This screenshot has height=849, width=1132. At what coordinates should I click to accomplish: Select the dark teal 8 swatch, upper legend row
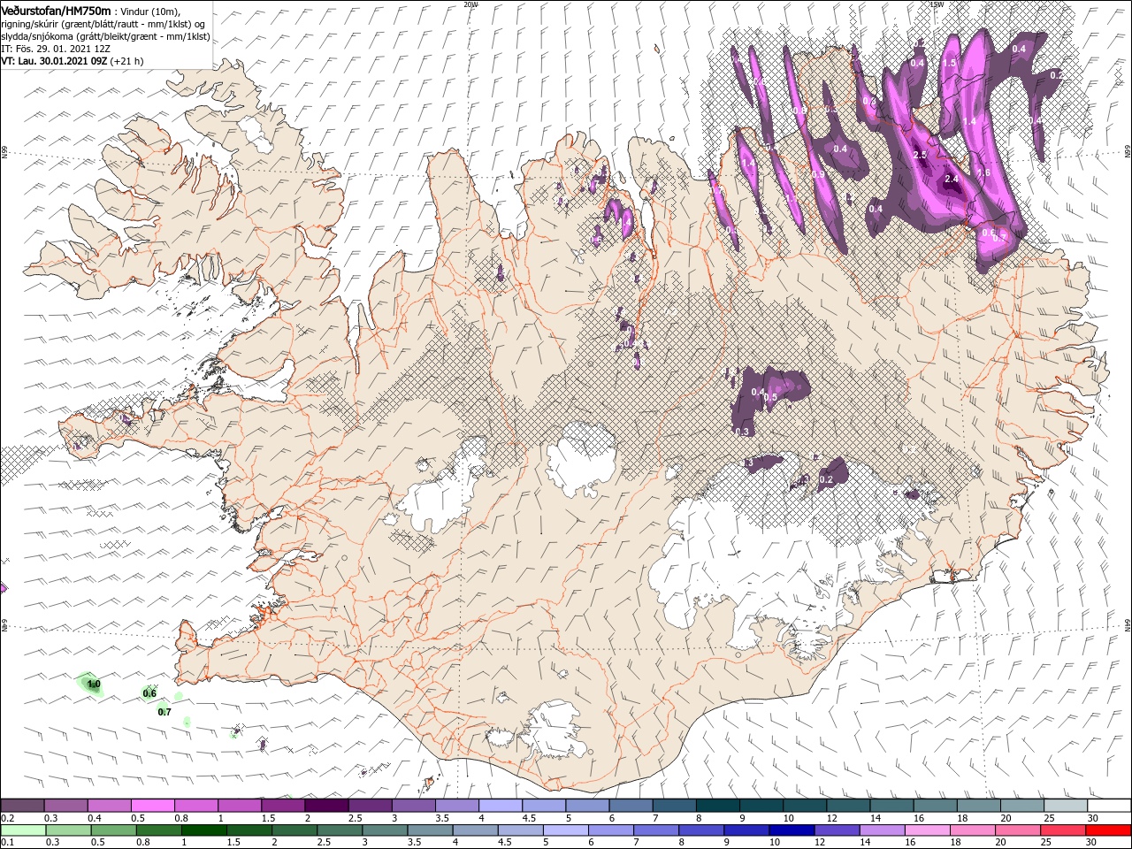point(718,805)
